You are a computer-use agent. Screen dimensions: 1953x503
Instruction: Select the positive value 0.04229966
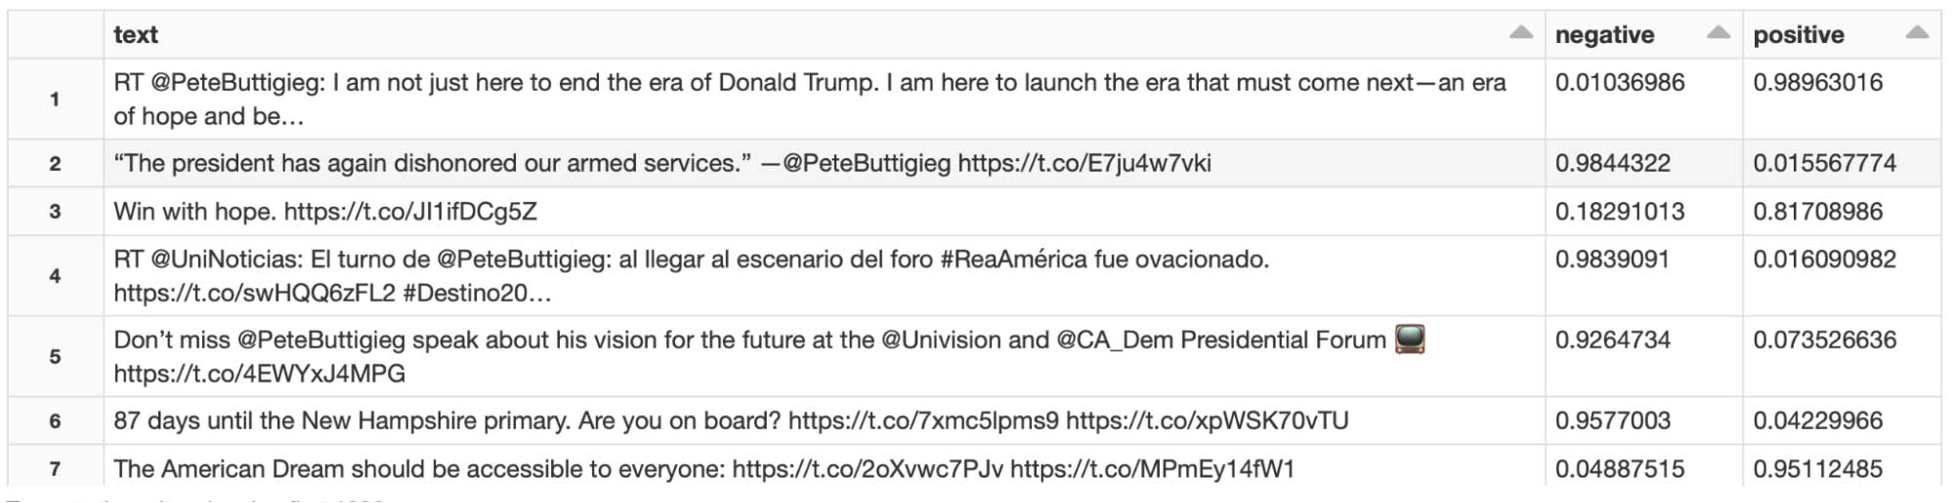coord(1817,421)
